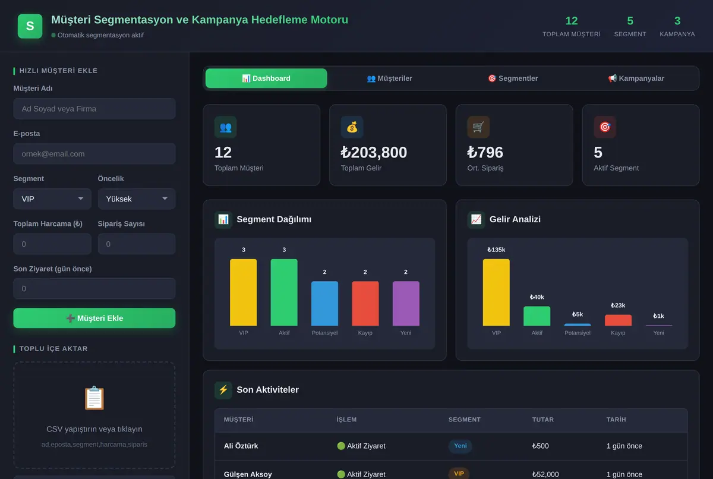Focus the Son Ziyaret input field
The height and width of the screenshot is (479, 713).
point(94,289)
